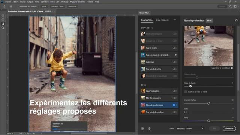The width and height of the screenshot is (240, 135).
Task: Click the minus icon beside Supprimer le point focal
Action: point(232,68)
